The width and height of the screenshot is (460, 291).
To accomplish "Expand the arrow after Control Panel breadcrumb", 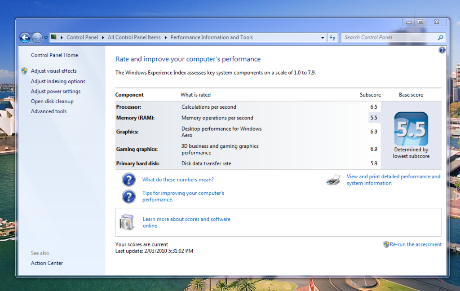I will pyautogui.click(x=103, y=38).
